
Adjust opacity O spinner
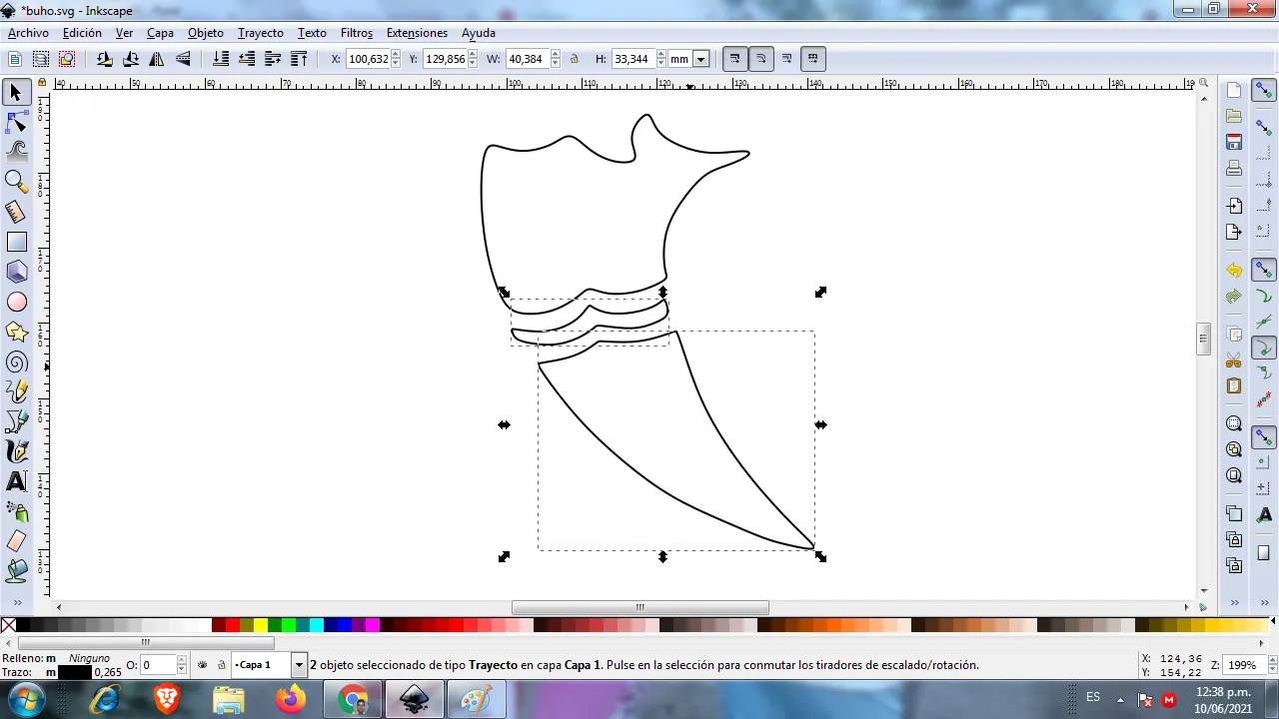[x=182, y=665]
